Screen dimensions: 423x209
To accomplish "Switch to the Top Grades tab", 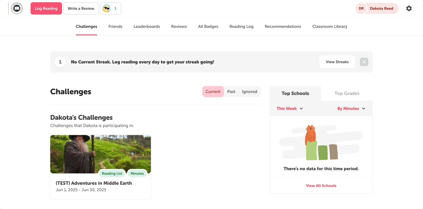I will click(347, 93).
